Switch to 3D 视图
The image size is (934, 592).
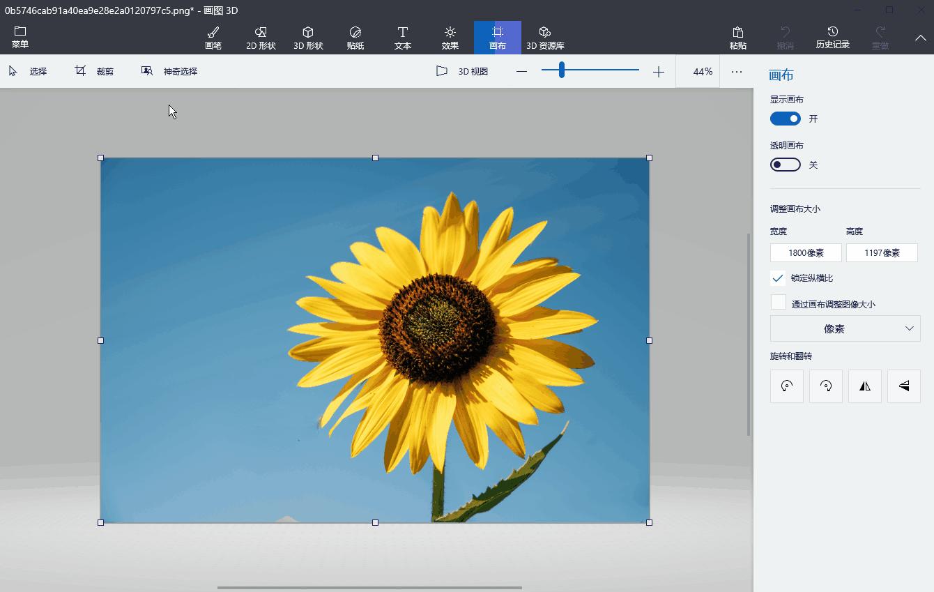coord(462,71)
